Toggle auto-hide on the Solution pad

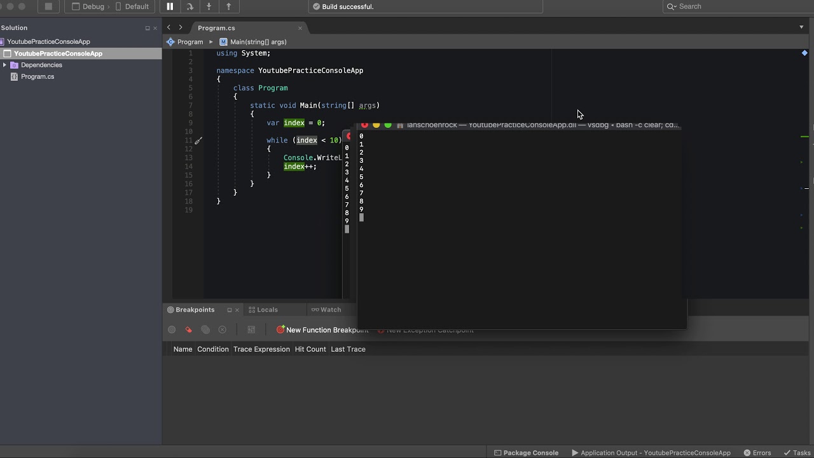(148, 28)
